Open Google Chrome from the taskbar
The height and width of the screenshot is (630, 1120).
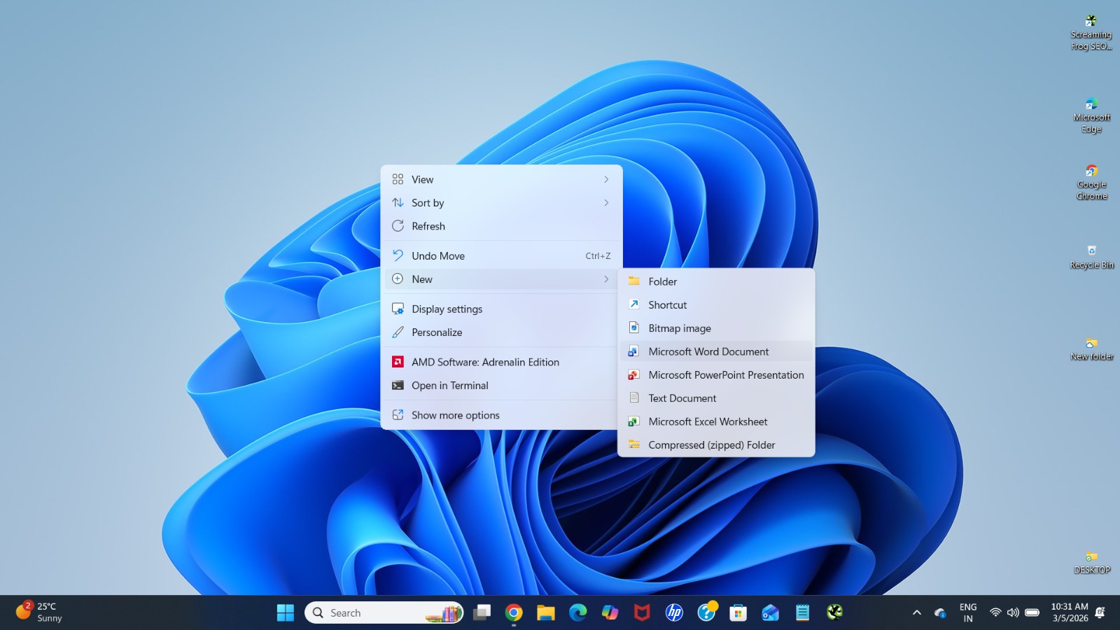point(514,613)
